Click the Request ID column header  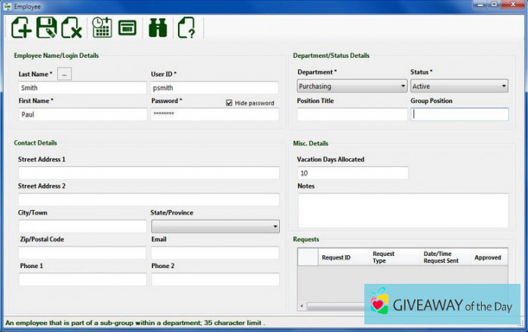336,257
